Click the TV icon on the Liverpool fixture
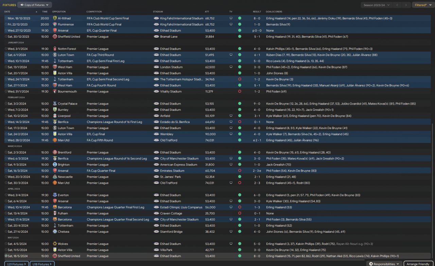 coord(231,116)
